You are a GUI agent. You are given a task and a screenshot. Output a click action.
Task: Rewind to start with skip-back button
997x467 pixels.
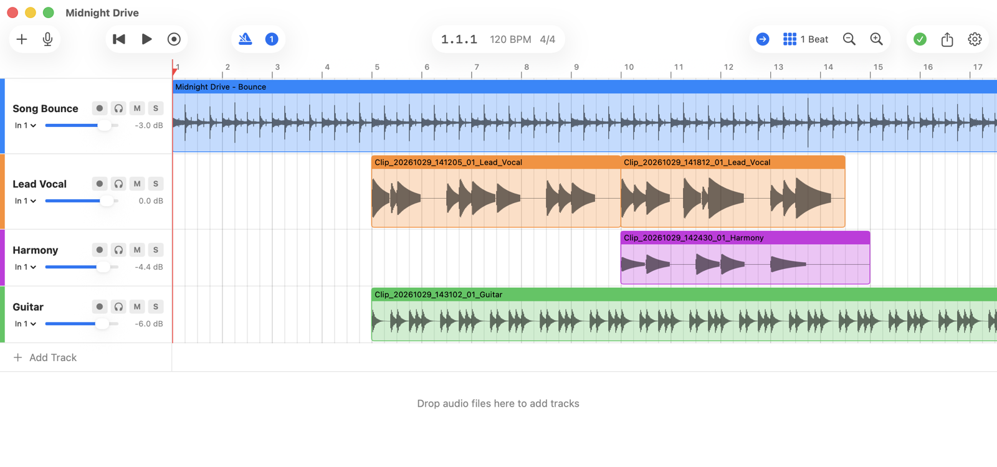coord(119,39)
